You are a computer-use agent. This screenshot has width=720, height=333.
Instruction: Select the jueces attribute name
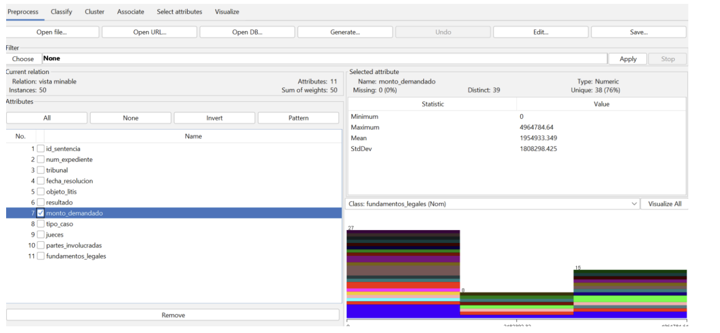[x=56, y=235]
